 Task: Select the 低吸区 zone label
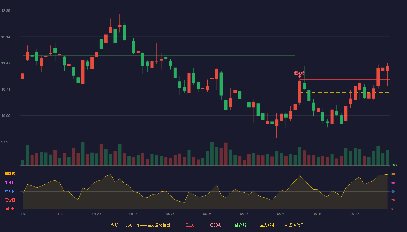10,209
